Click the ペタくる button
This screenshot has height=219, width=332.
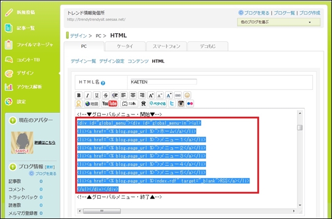point(158,103)
